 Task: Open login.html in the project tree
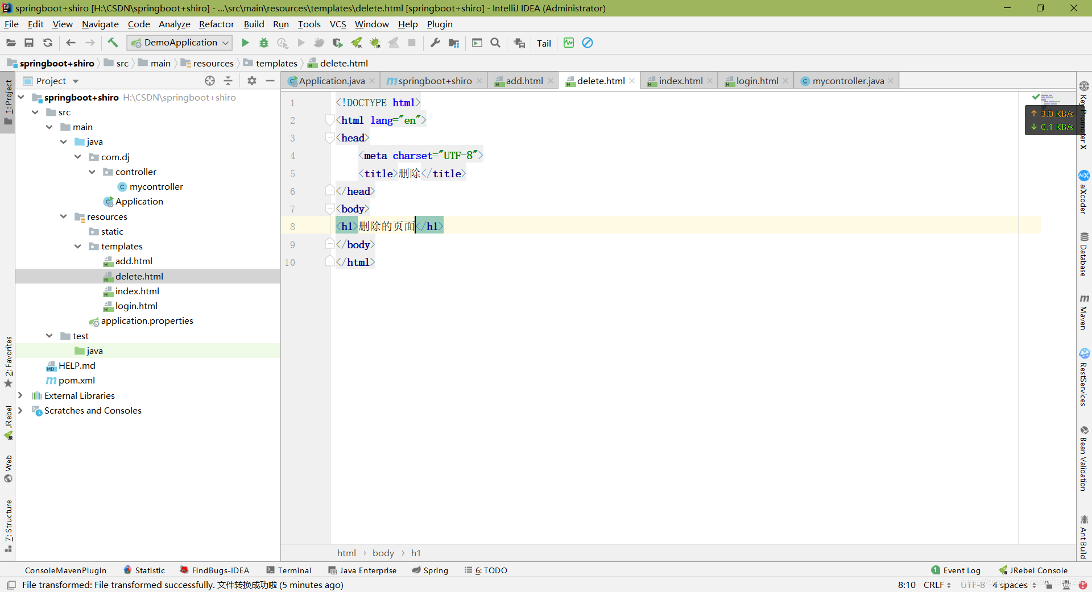[x=136, y=306]
